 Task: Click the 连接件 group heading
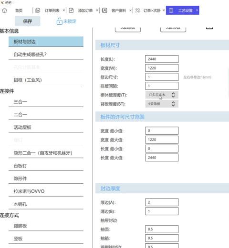(7, 91)
